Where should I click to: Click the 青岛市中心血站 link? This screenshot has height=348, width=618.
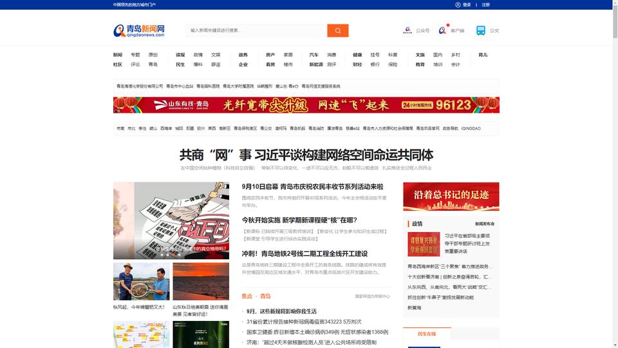click(180, 86)
